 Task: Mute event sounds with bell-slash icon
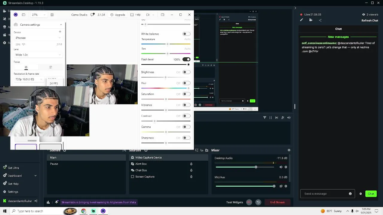(x=282, y=118)
